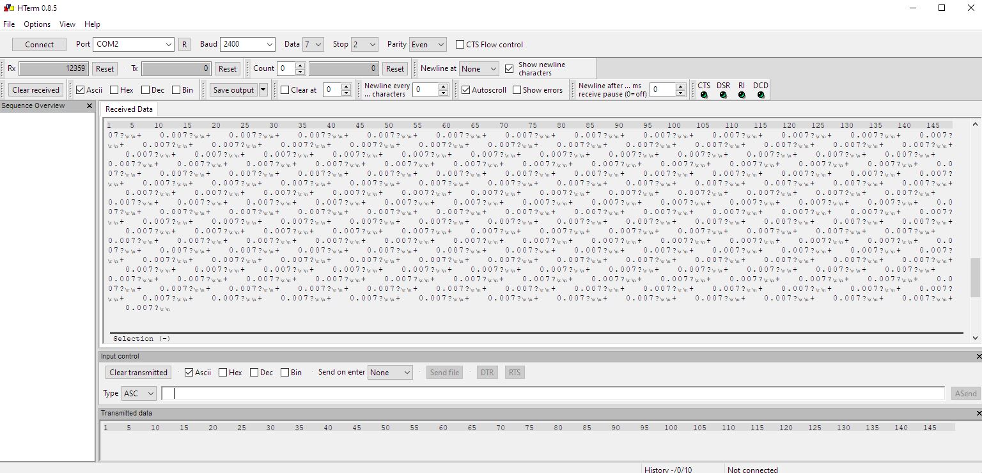Click Newline after receive pause spinner
The image size is (982, 473).
pos(681,90)
